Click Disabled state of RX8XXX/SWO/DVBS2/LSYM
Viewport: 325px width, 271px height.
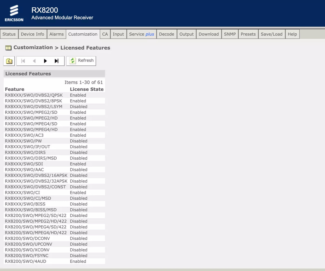pos(79,107)
